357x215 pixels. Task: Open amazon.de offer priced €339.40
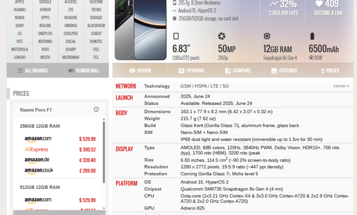pyautogui.click(x=37, y=160)
